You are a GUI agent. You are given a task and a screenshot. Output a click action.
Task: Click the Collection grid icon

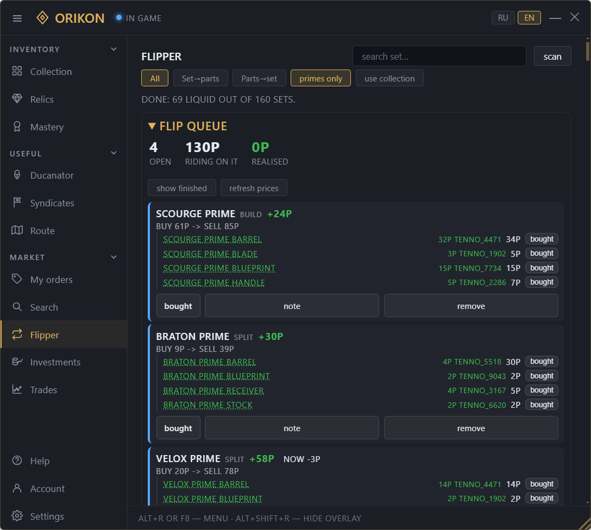coord(17,71)
